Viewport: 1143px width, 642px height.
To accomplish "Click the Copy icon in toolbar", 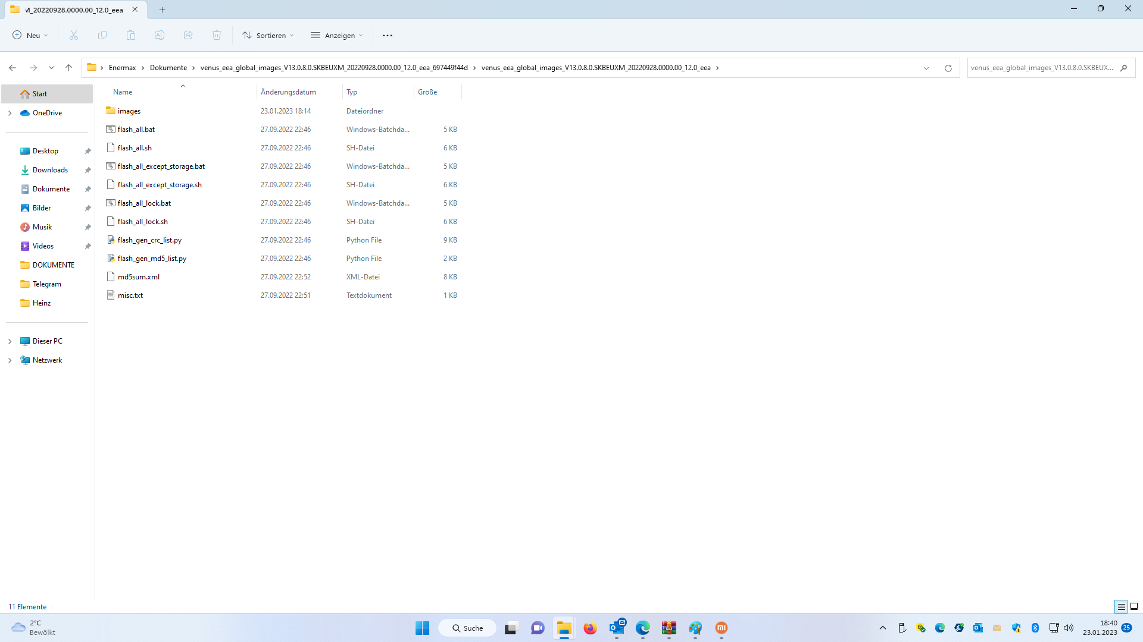I will pos(102,36).
